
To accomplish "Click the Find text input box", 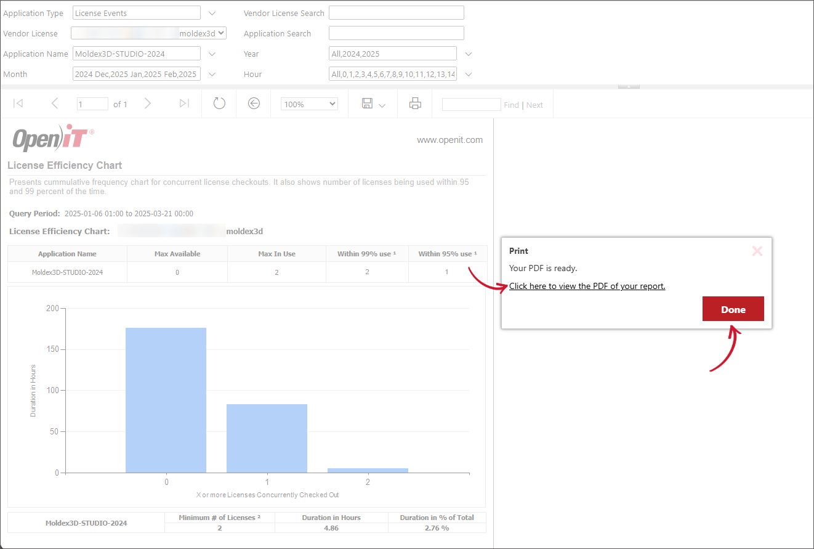I will pyautogui.click(x=471, y=105).
